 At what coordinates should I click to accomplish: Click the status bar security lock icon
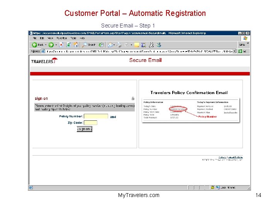[213, 187]
